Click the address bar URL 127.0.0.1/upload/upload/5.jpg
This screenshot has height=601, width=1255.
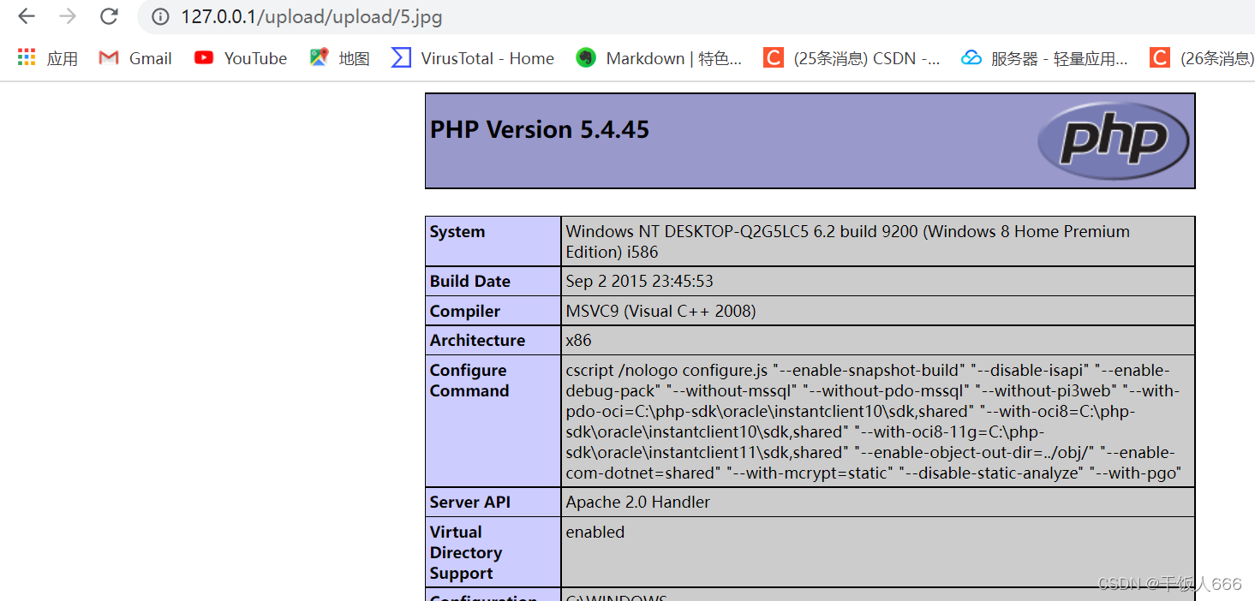click(312, 16)
